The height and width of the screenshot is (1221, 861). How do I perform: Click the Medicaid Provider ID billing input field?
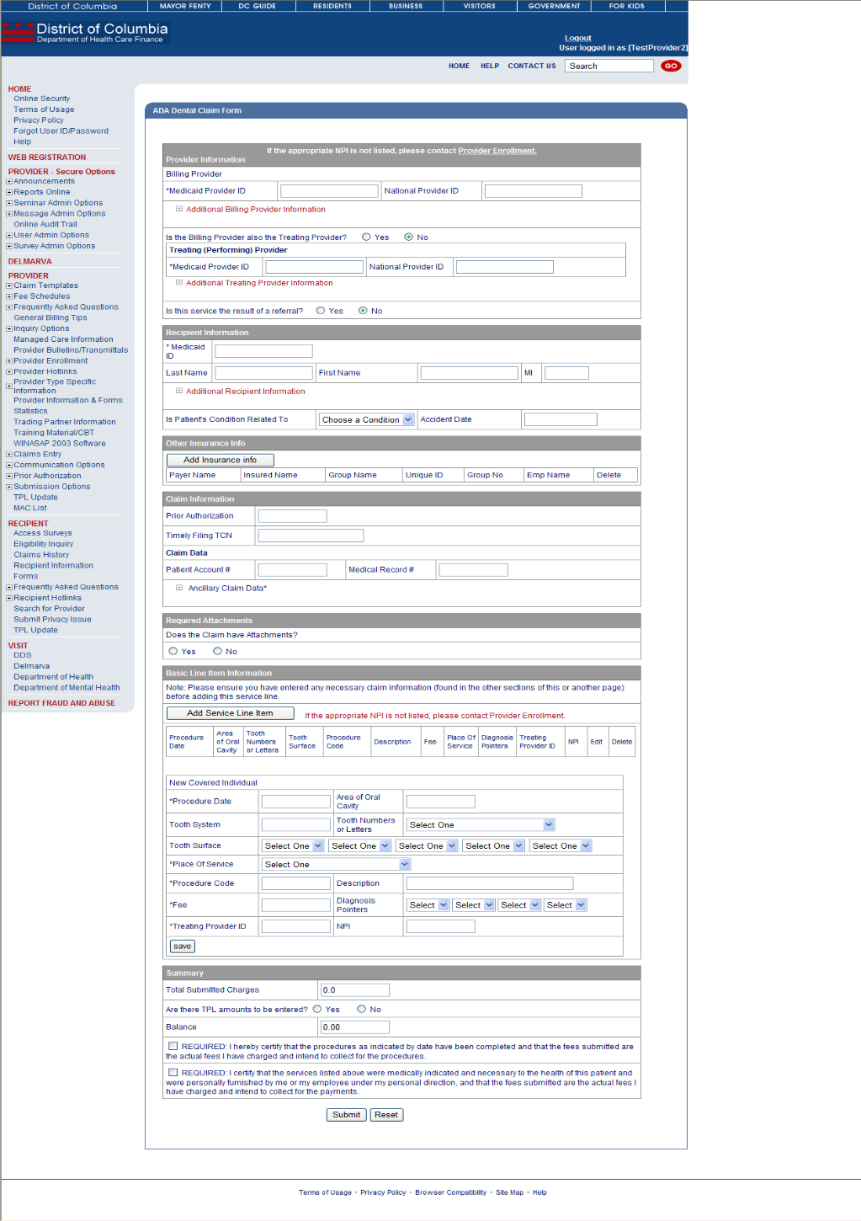[329, 191]
